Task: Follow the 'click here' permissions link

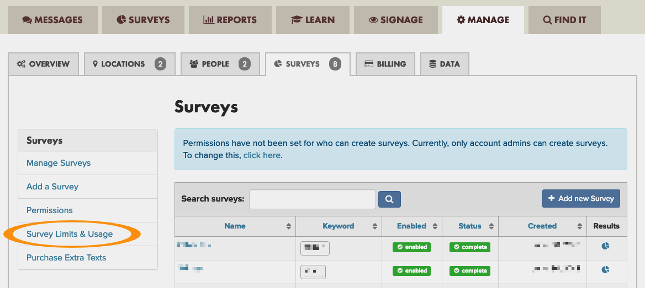Action: coord(262,155)
